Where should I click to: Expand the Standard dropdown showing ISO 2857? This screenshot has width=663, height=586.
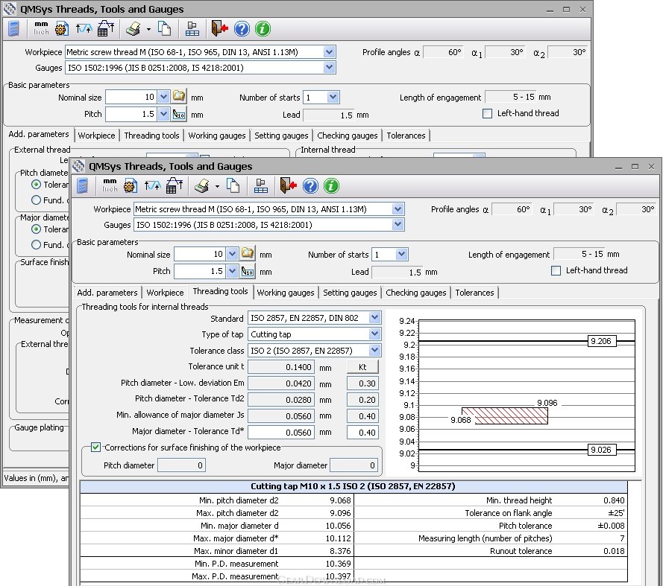(x=374, y=317)
